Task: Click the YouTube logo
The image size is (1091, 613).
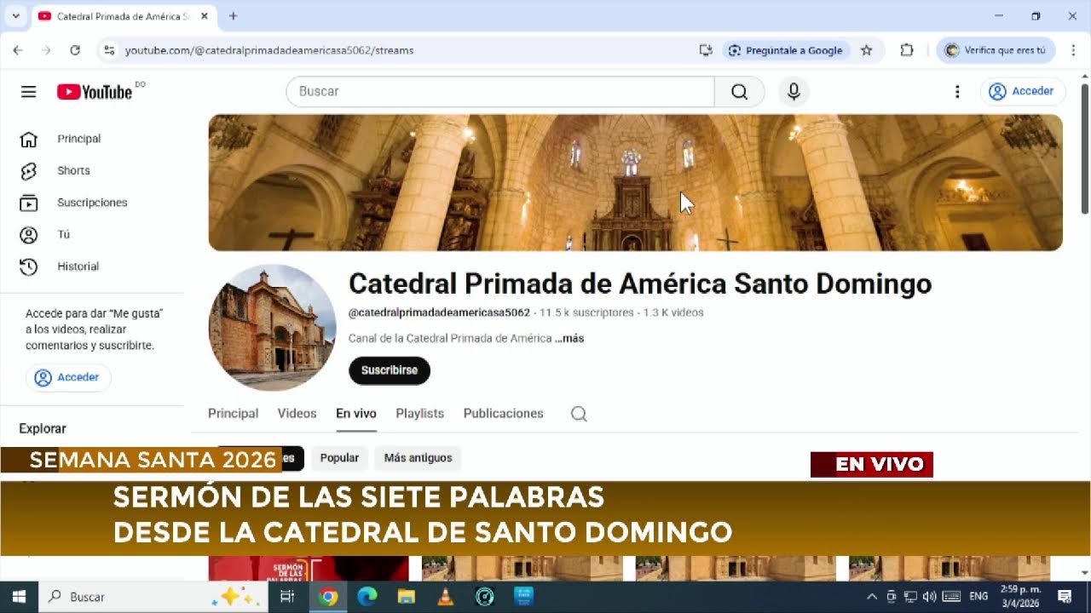Action: 95,92
